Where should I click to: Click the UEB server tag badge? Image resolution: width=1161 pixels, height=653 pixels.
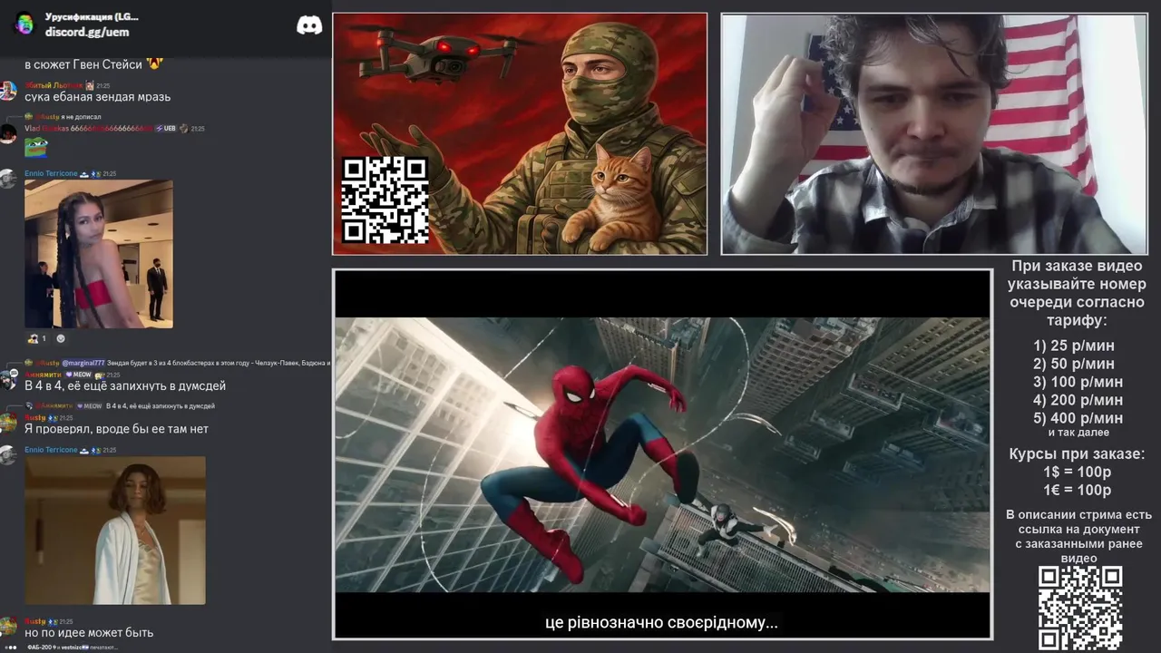(x=165, y=129)
